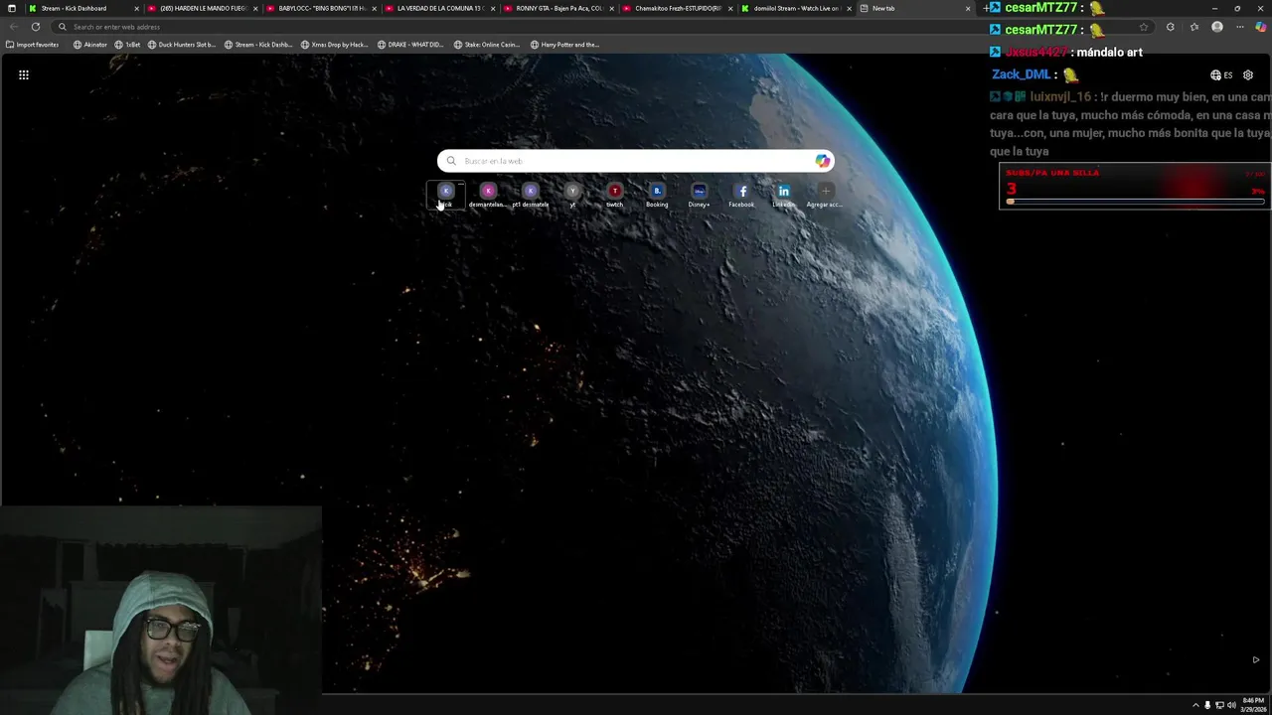Open volume control in tray

[x=1231, y=705]
